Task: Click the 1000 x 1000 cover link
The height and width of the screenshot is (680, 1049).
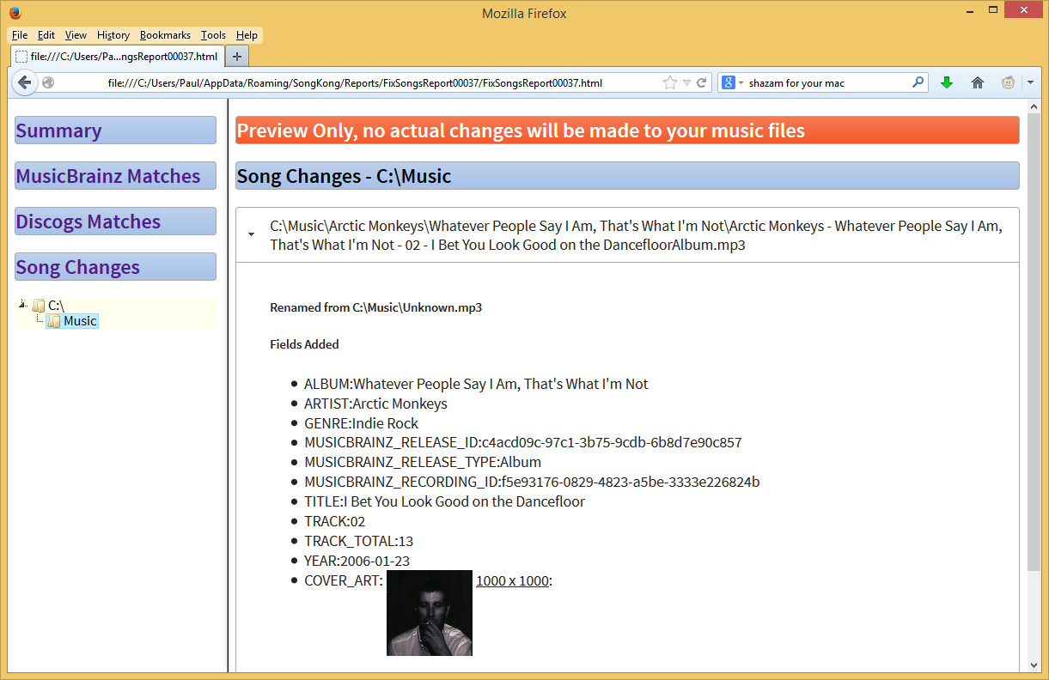Action: click(x=512, y=580)
